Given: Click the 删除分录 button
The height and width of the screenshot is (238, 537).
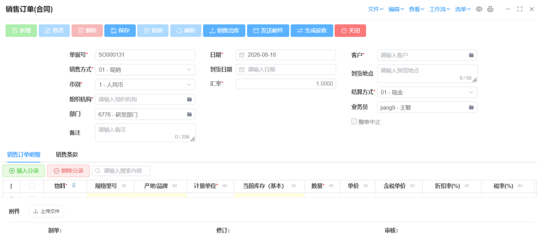Looking at the screenshot, I should 69,171.
